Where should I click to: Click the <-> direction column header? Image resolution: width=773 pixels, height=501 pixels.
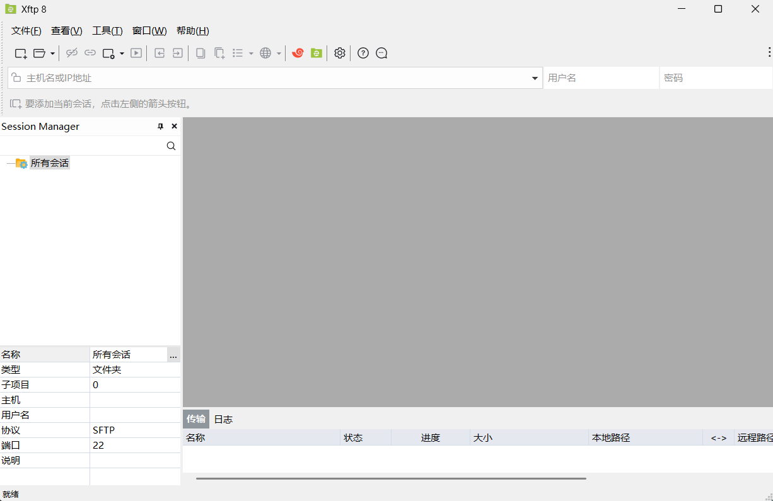point(719,437)
